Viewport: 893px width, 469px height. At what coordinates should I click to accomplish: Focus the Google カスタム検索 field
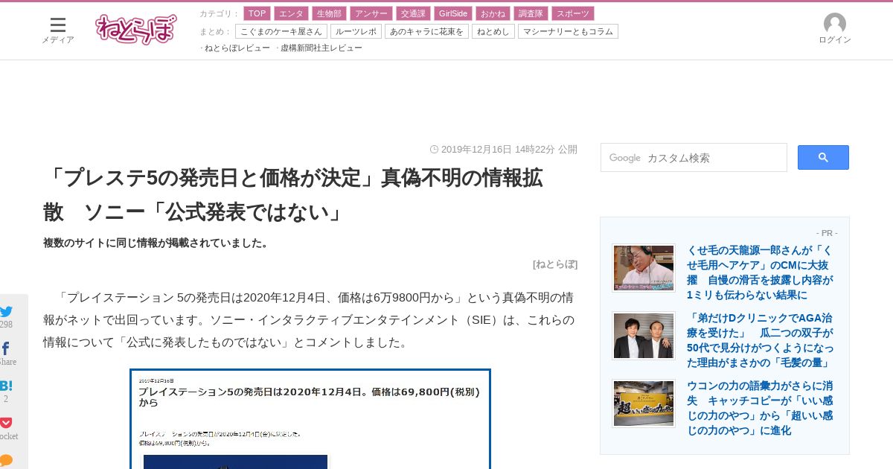point(694,158)
